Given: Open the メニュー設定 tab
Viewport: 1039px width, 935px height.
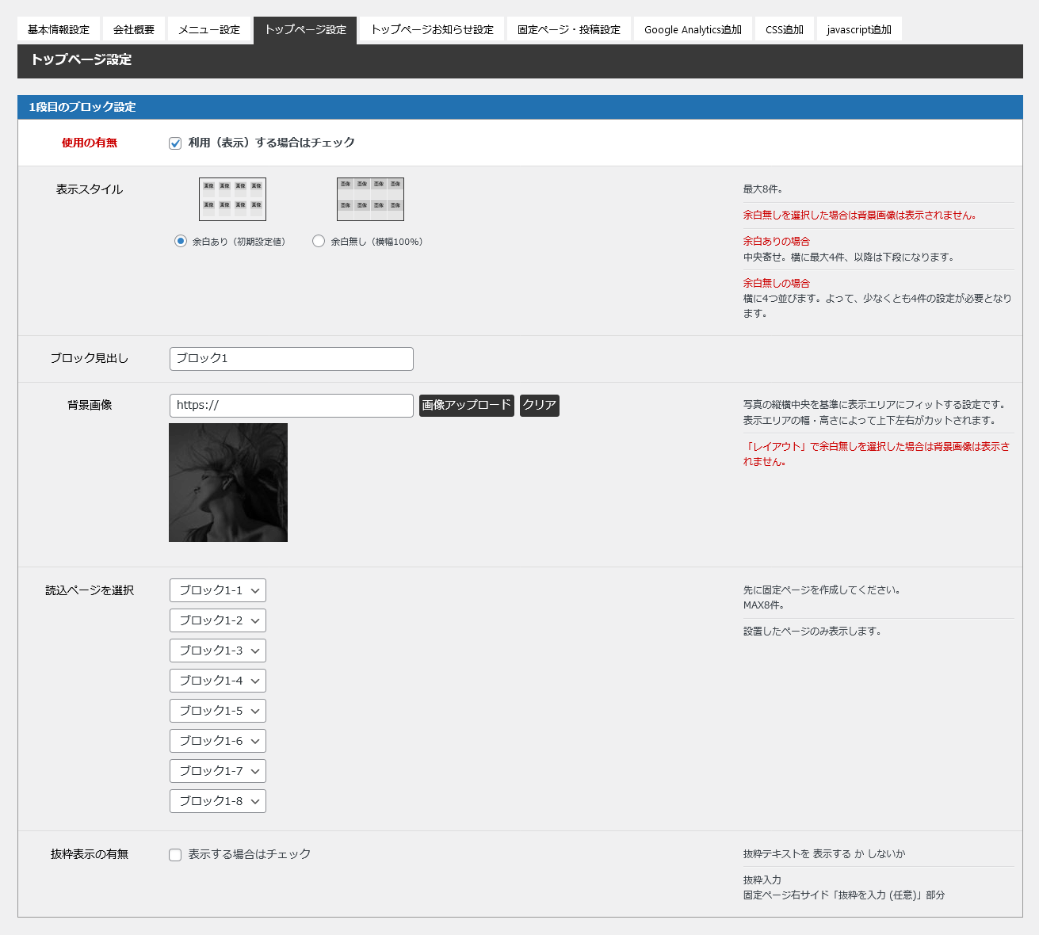Looking at the screenshot, I should pyautogui.click(x=209, y=30).
